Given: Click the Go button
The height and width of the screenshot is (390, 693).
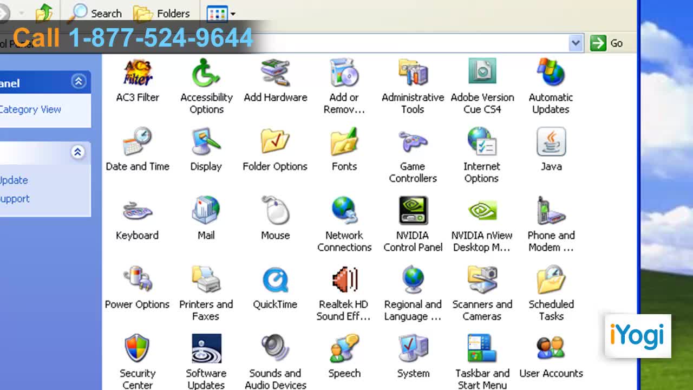Looking at the screenshot, I should point(606,43).
